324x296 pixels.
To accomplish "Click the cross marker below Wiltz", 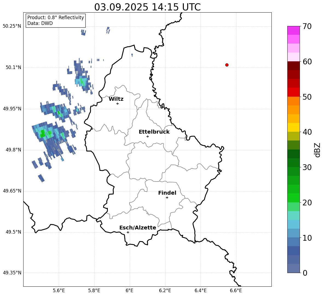I will click(x=118, y=104).
